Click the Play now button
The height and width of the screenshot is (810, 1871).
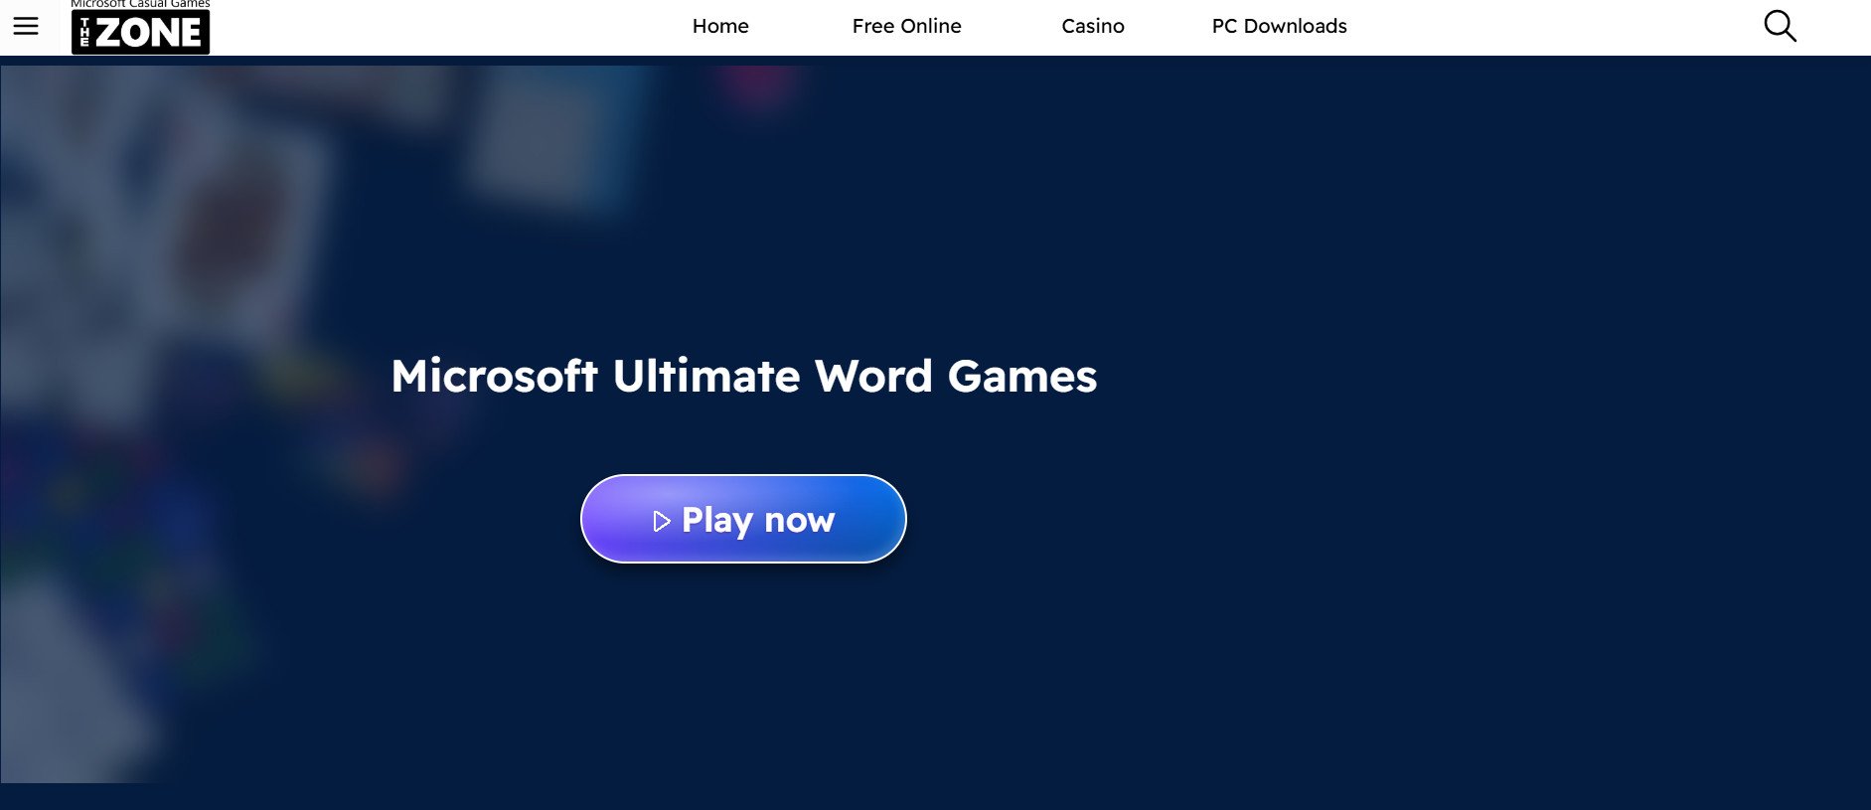(x=743, y=519)
